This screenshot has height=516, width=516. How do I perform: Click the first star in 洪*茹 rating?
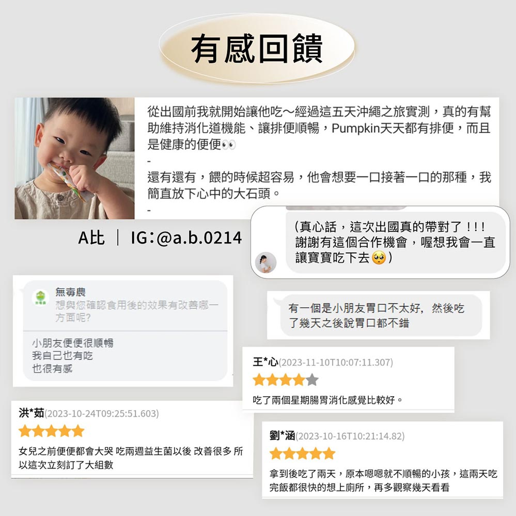click(x=25, y=431)
